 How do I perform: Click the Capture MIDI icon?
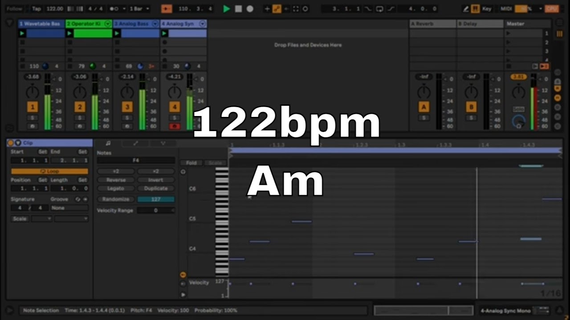click(x=296, y=9)
